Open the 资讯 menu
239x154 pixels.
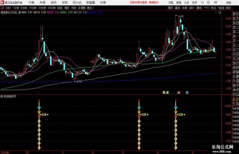pos(54,3)
